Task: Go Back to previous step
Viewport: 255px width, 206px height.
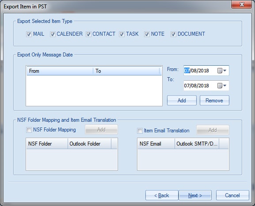Action: click(162, 195)
